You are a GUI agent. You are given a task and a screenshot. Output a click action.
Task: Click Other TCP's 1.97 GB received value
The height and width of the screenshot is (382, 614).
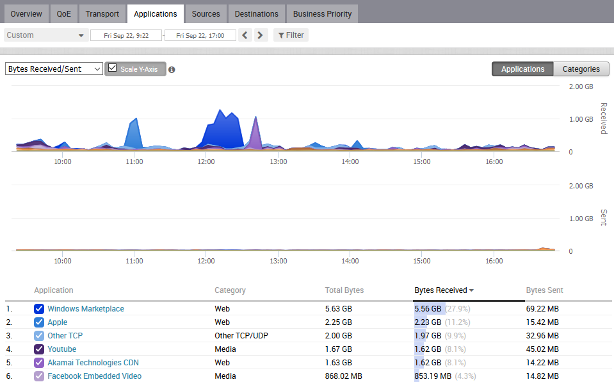[428, 336]
